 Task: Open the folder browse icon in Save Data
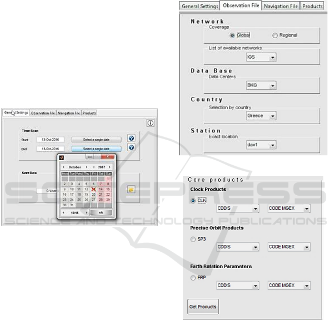(131, 189)
